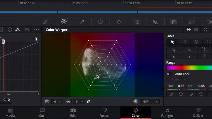
Task: Toggle the link hue and saturation resolution
Action: 88,101
